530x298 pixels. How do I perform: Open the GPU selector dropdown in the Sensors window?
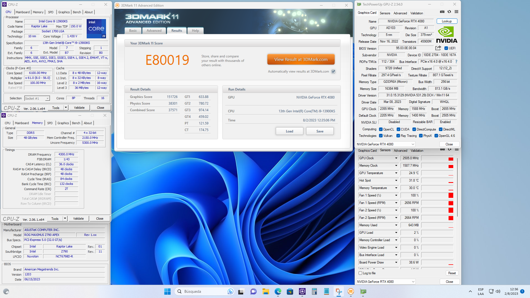(386, 282)
